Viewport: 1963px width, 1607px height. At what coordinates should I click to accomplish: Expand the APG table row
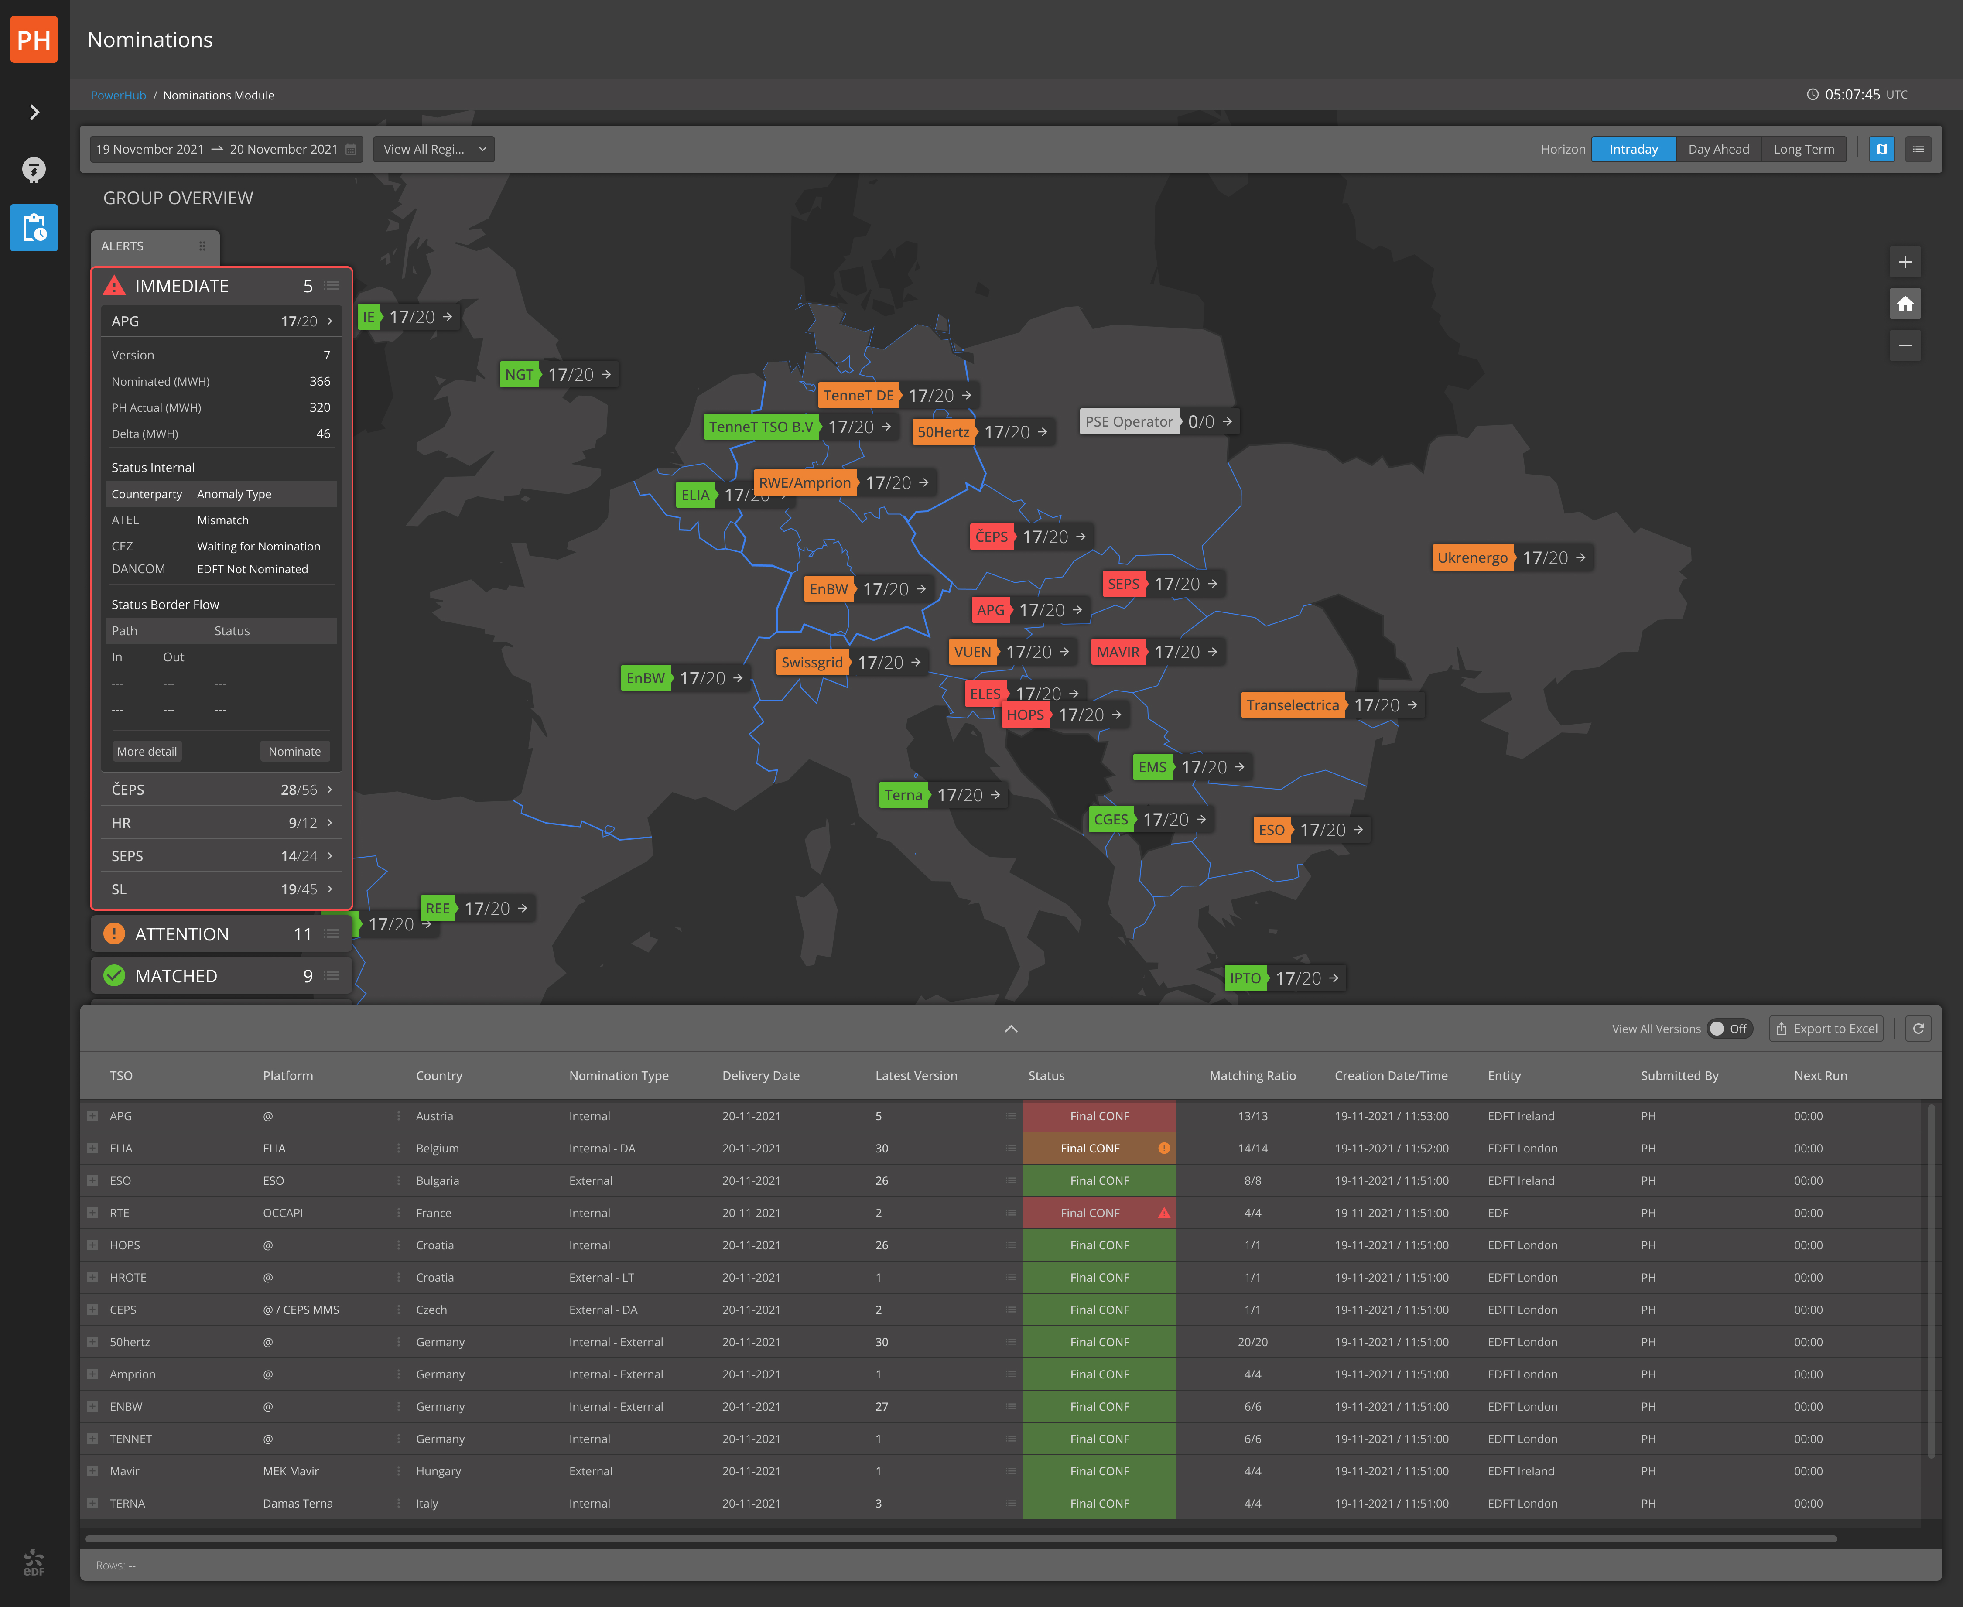(92, 1115)
